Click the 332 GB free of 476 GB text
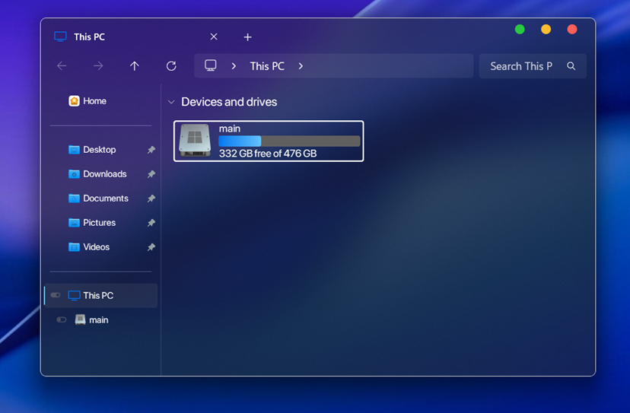This screenshot has height=413, width=630. coord(268,154)
